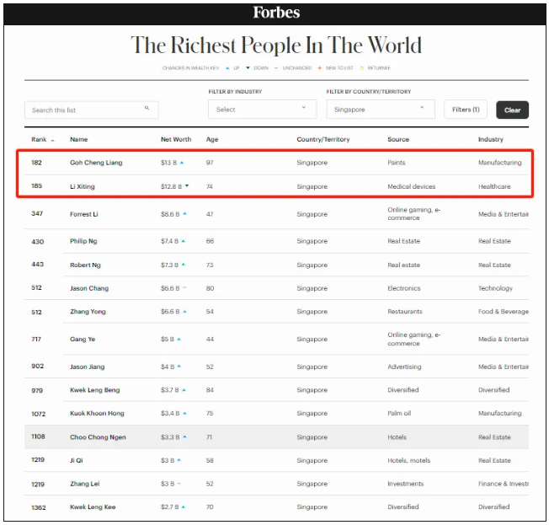Click up arrow beside $13 B
The image size is (549, 525).
(x=182, y=163)
